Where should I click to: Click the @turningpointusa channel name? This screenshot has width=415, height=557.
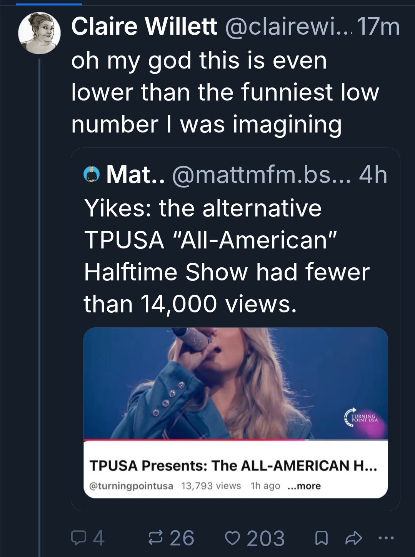coord(131,486)
